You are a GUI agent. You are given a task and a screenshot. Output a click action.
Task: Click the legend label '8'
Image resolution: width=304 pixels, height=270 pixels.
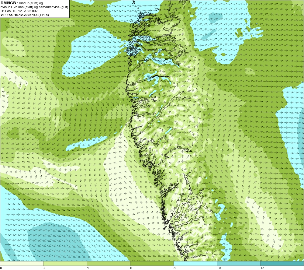tap(175, 268)
